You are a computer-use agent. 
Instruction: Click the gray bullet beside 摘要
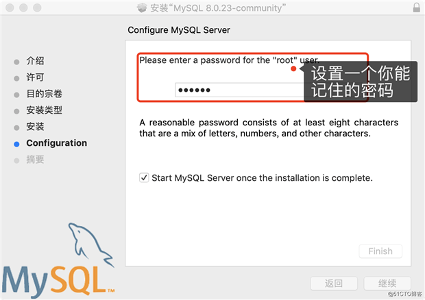16,160
